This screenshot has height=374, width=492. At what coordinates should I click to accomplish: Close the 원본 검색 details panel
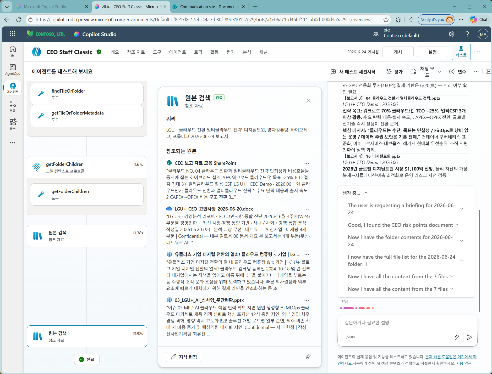308,101
